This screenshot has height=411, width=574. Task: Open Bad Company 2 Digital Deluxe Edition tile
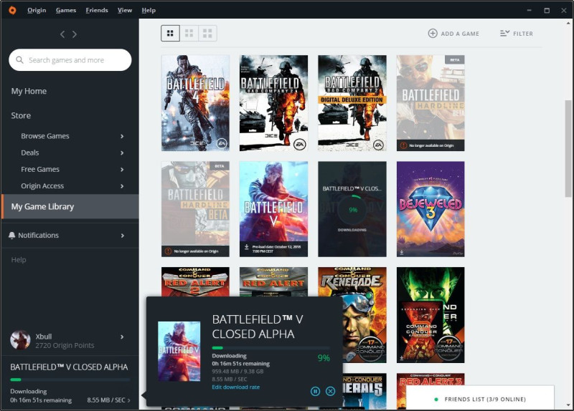tap(352, 103)
